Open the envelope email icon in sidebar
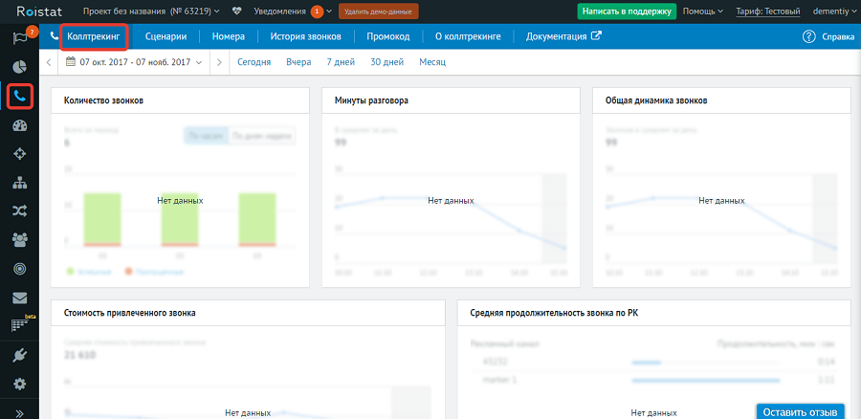Screen dimensions: 861x419 tap(19, 298)
